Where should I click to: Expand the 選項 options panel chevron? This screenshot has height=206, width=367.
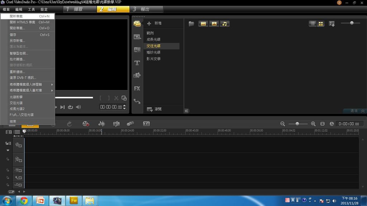(363, 111)
